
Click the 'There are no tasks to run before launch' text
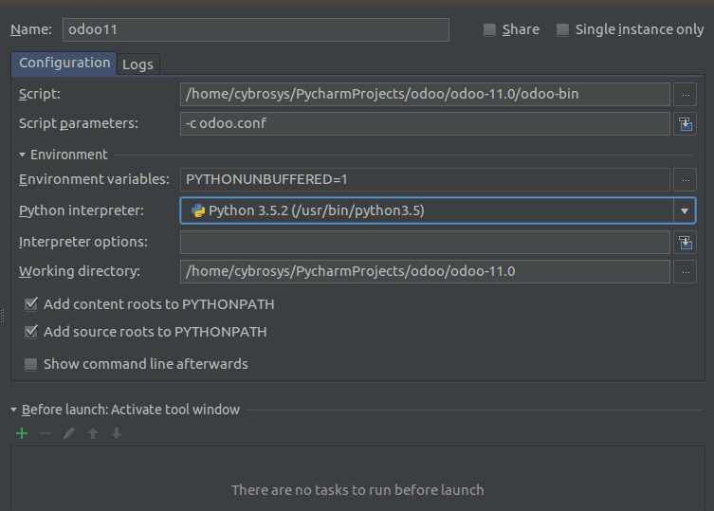pos(357,490)
